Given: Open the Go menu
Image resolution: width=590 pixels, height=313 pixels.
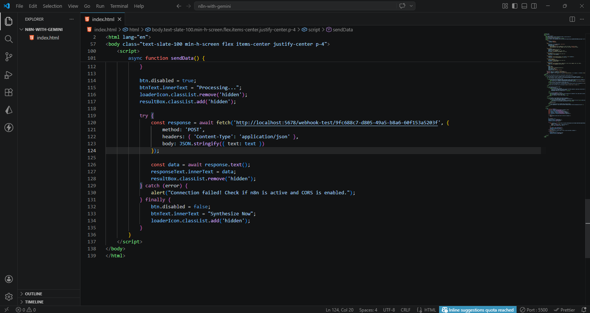Looking at the screenshot, I should (x=87, y=6).
